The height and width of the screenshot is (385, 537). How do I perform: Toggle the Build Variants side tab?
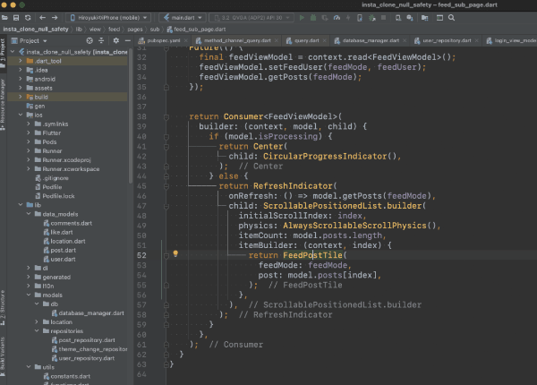point(3,356)
